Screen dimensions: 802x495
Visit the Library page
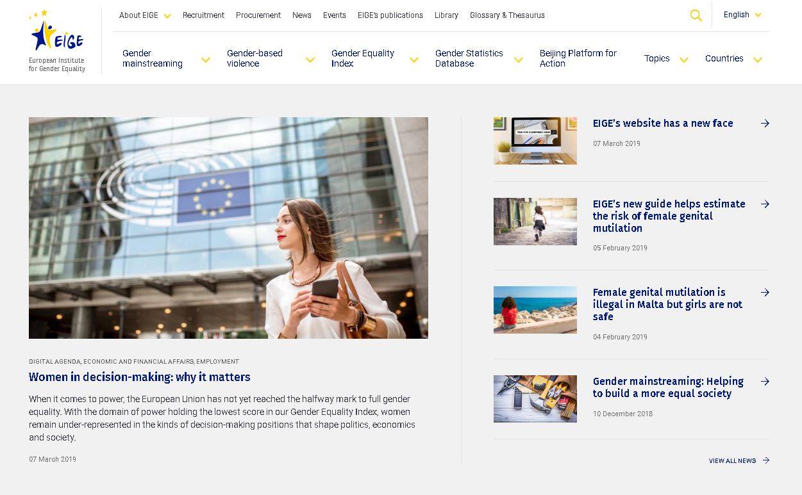(446, 15)
